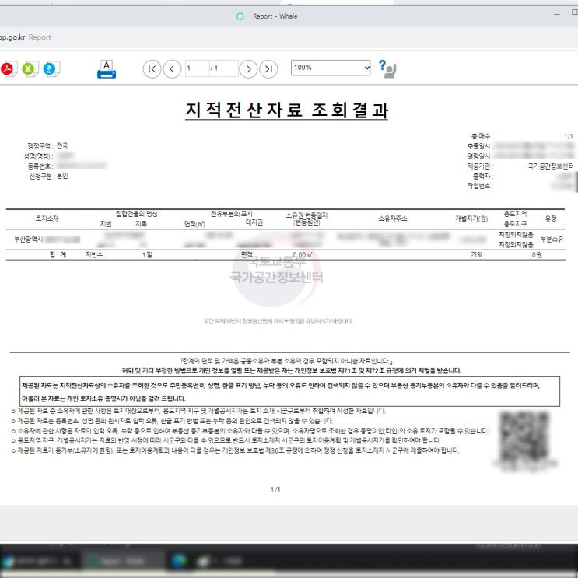The height and width of the screenshot is (578, 578).
Task: Click the 지적전산자료 조회결과 title
Action: [x=286, y=110]
